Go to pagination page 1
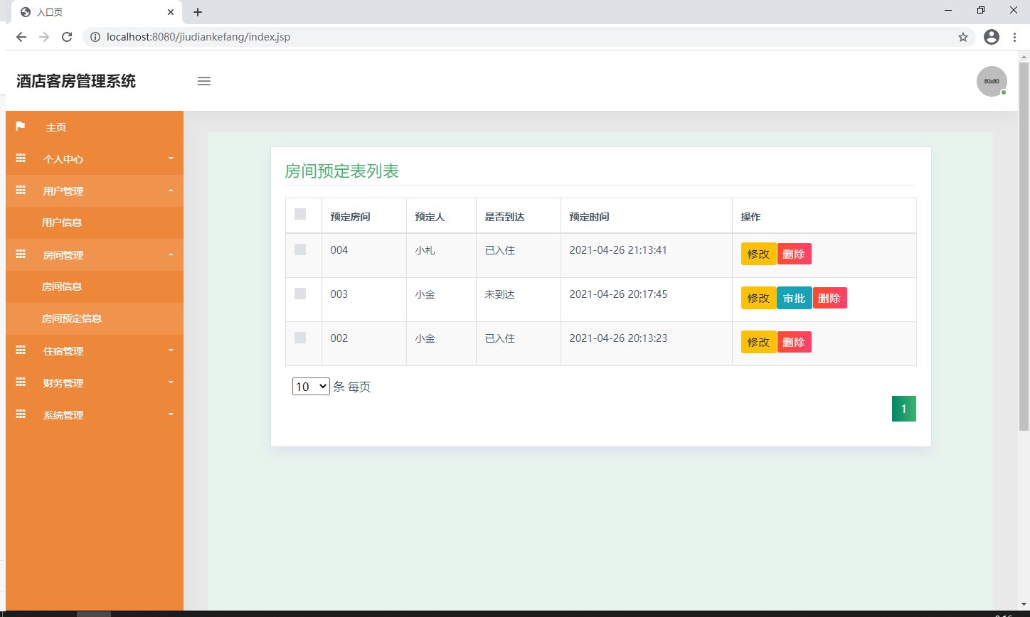 click(904, 409)
